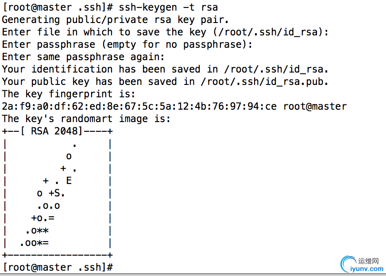
Task: Open the iyunv.com watermark link
Action: (x=367, y=268)
